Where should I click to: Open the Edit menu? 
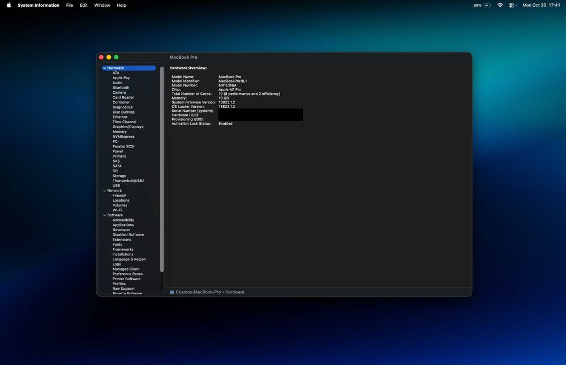pyautogui.click(x=83, y=5)
